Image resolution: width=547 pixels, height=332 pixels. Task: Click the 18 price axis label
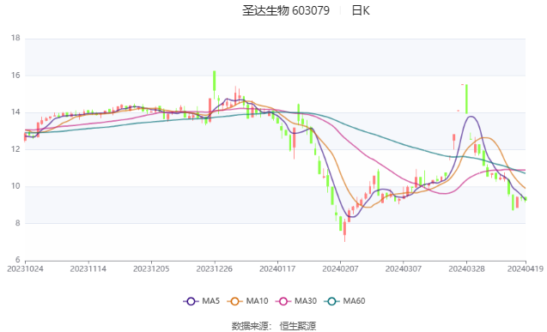point(15,38)
